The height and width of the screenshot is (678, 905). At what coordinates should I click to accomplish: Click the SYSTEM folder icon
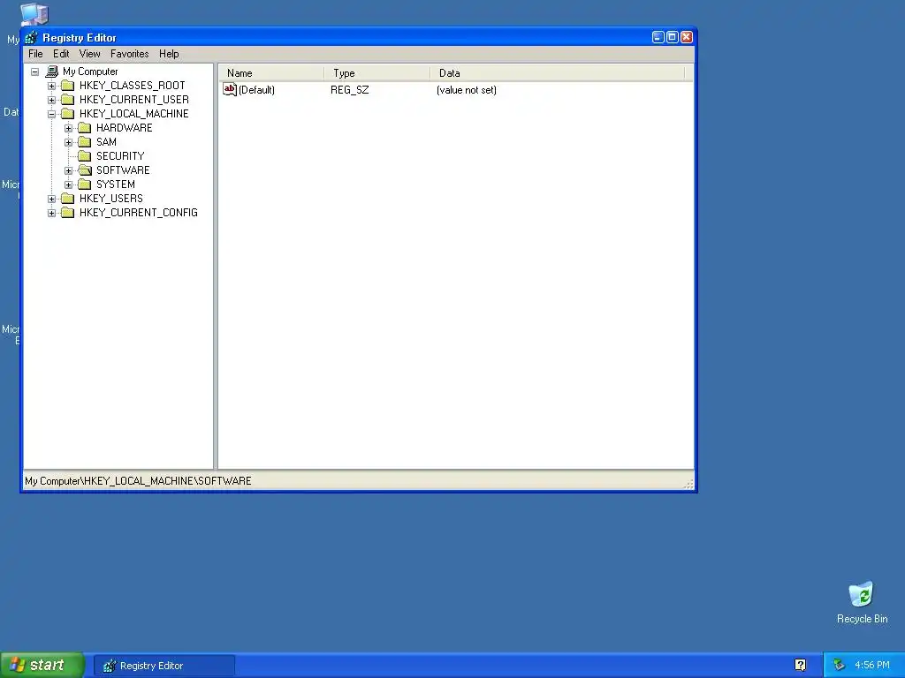click(x=85, y=185)
